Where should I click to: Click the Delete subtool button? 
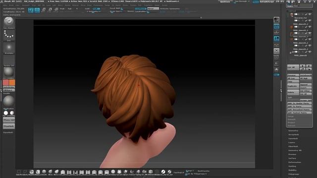click(293, 92)
